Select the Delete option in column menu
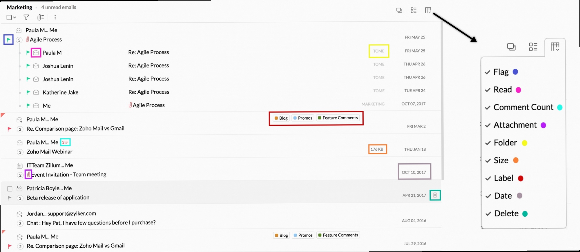580x252 pixels. click(x=506, y=213)
